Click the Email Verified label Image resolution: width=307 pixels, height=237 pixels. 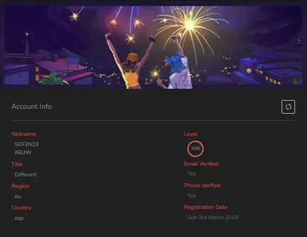click(x=201, y=164)
